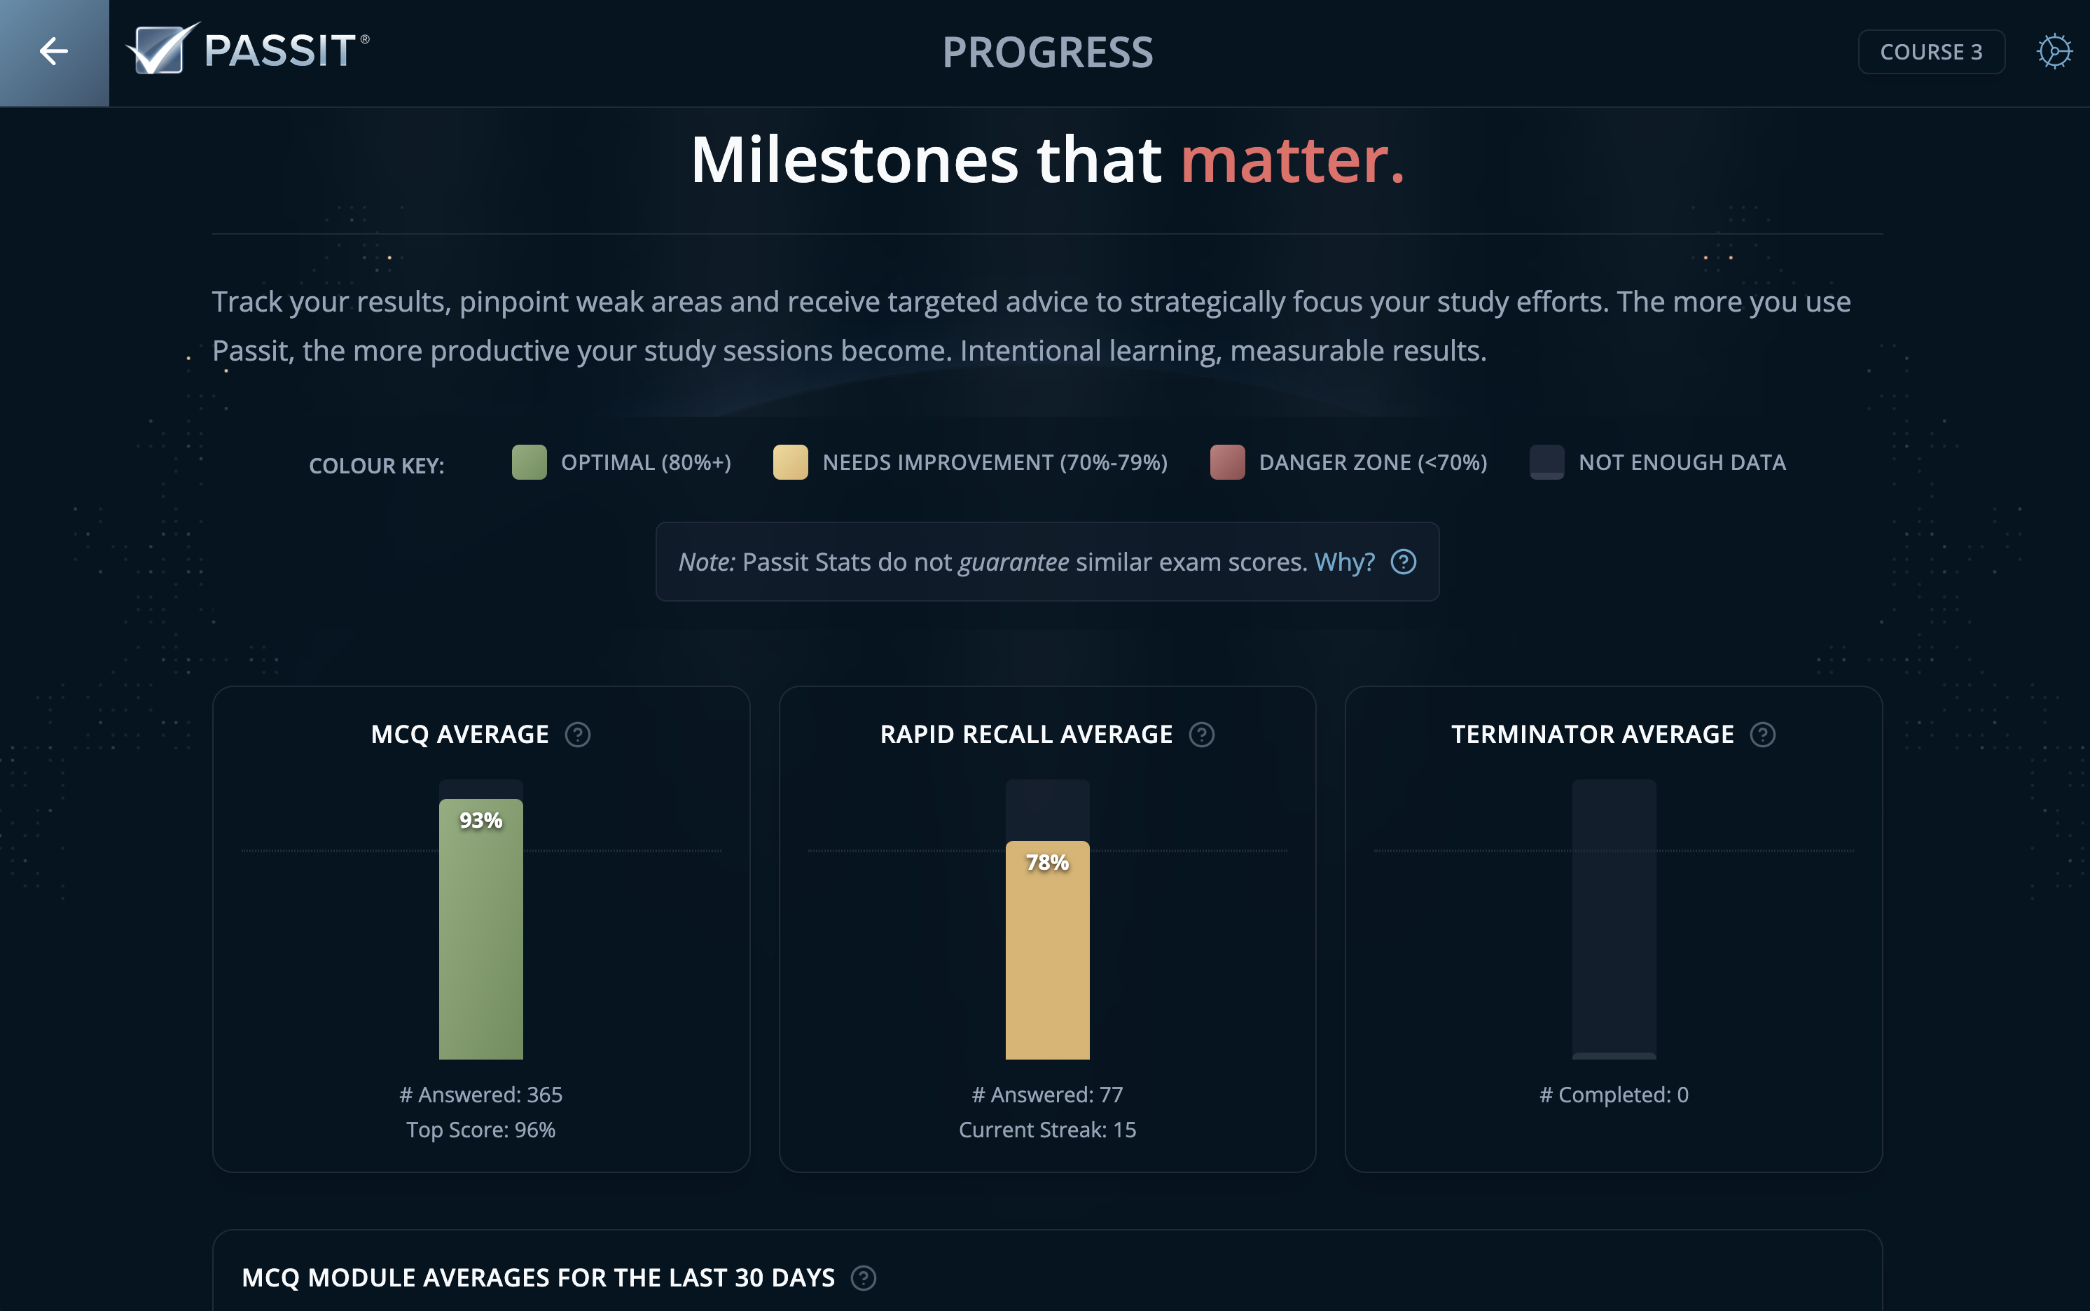The width and height of the screenshot is (2090, 1311).
Task: Click the Progress page title
Action: 1046,52
